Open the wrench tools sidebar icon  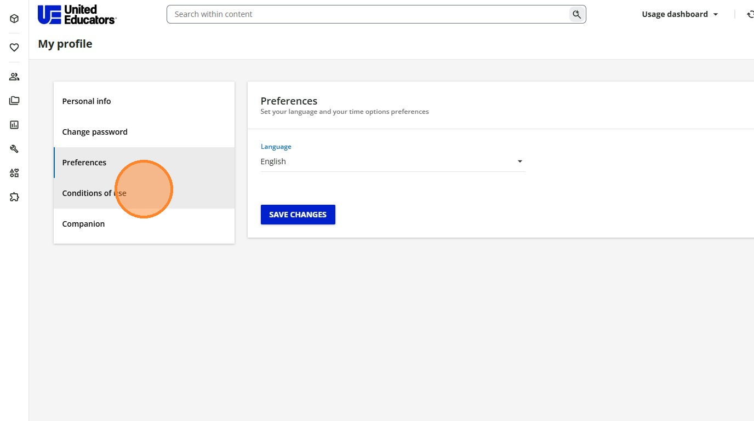[14, 149]
